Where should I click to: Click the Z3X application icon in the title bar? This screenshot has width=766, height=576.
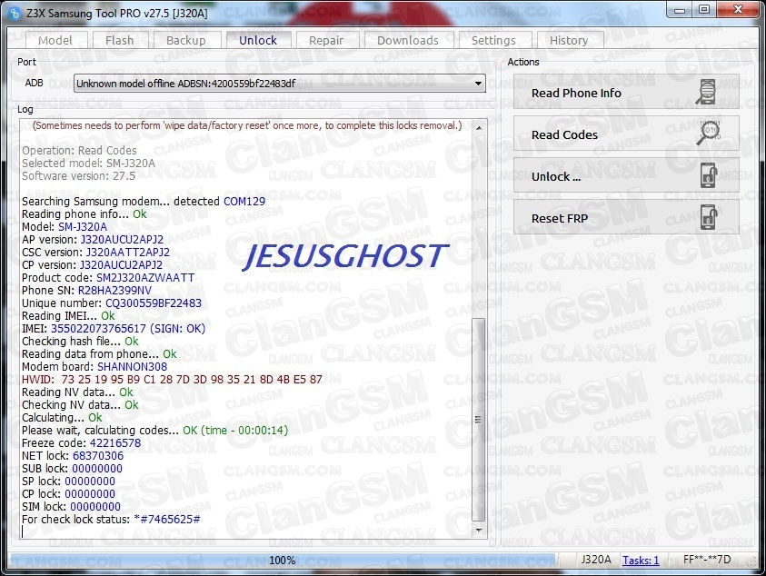(15, 14)
